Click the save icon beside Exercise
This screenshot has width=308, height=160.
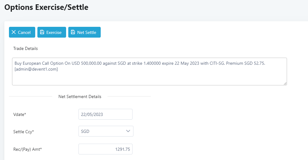[42, 32]
